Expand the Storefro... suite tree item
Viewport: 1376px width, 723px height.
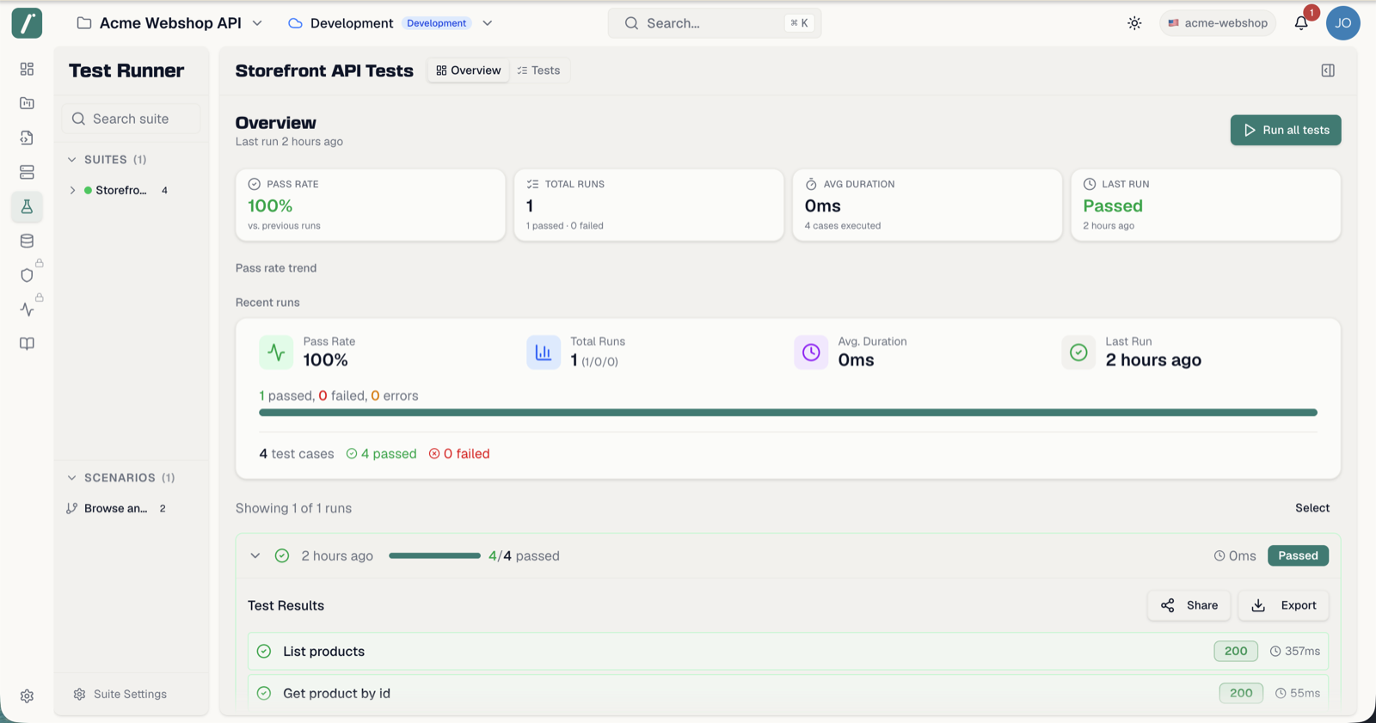point(72,190)
